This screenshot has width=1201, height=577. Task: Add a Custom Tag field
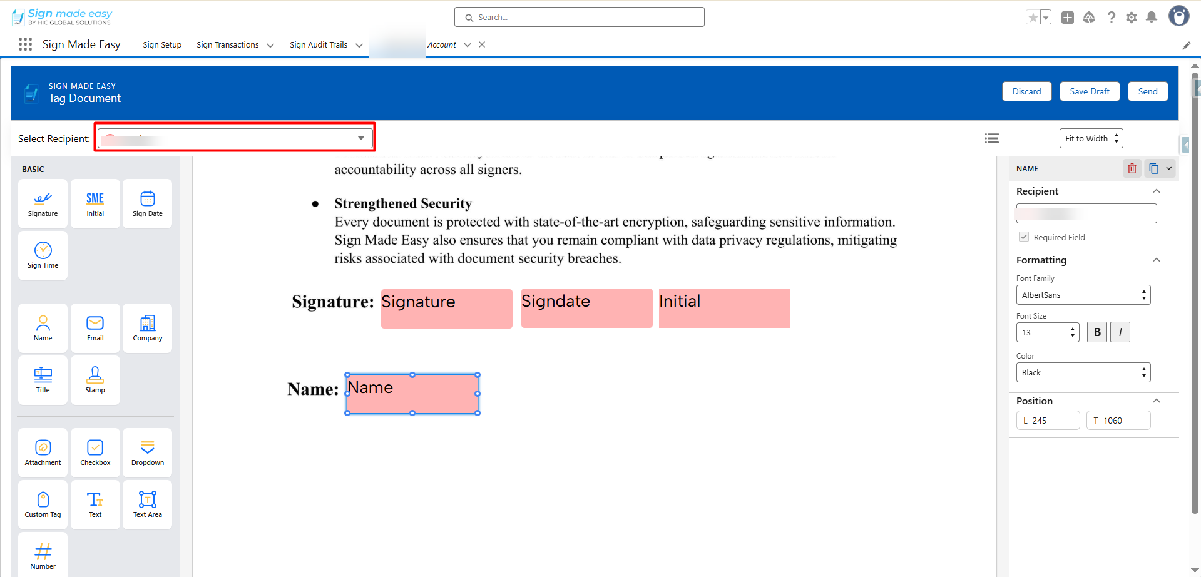43,505
